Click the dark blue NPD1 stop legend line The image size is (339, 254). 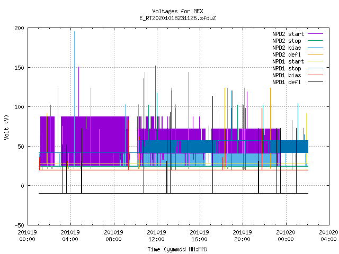[x=315, y=68]
